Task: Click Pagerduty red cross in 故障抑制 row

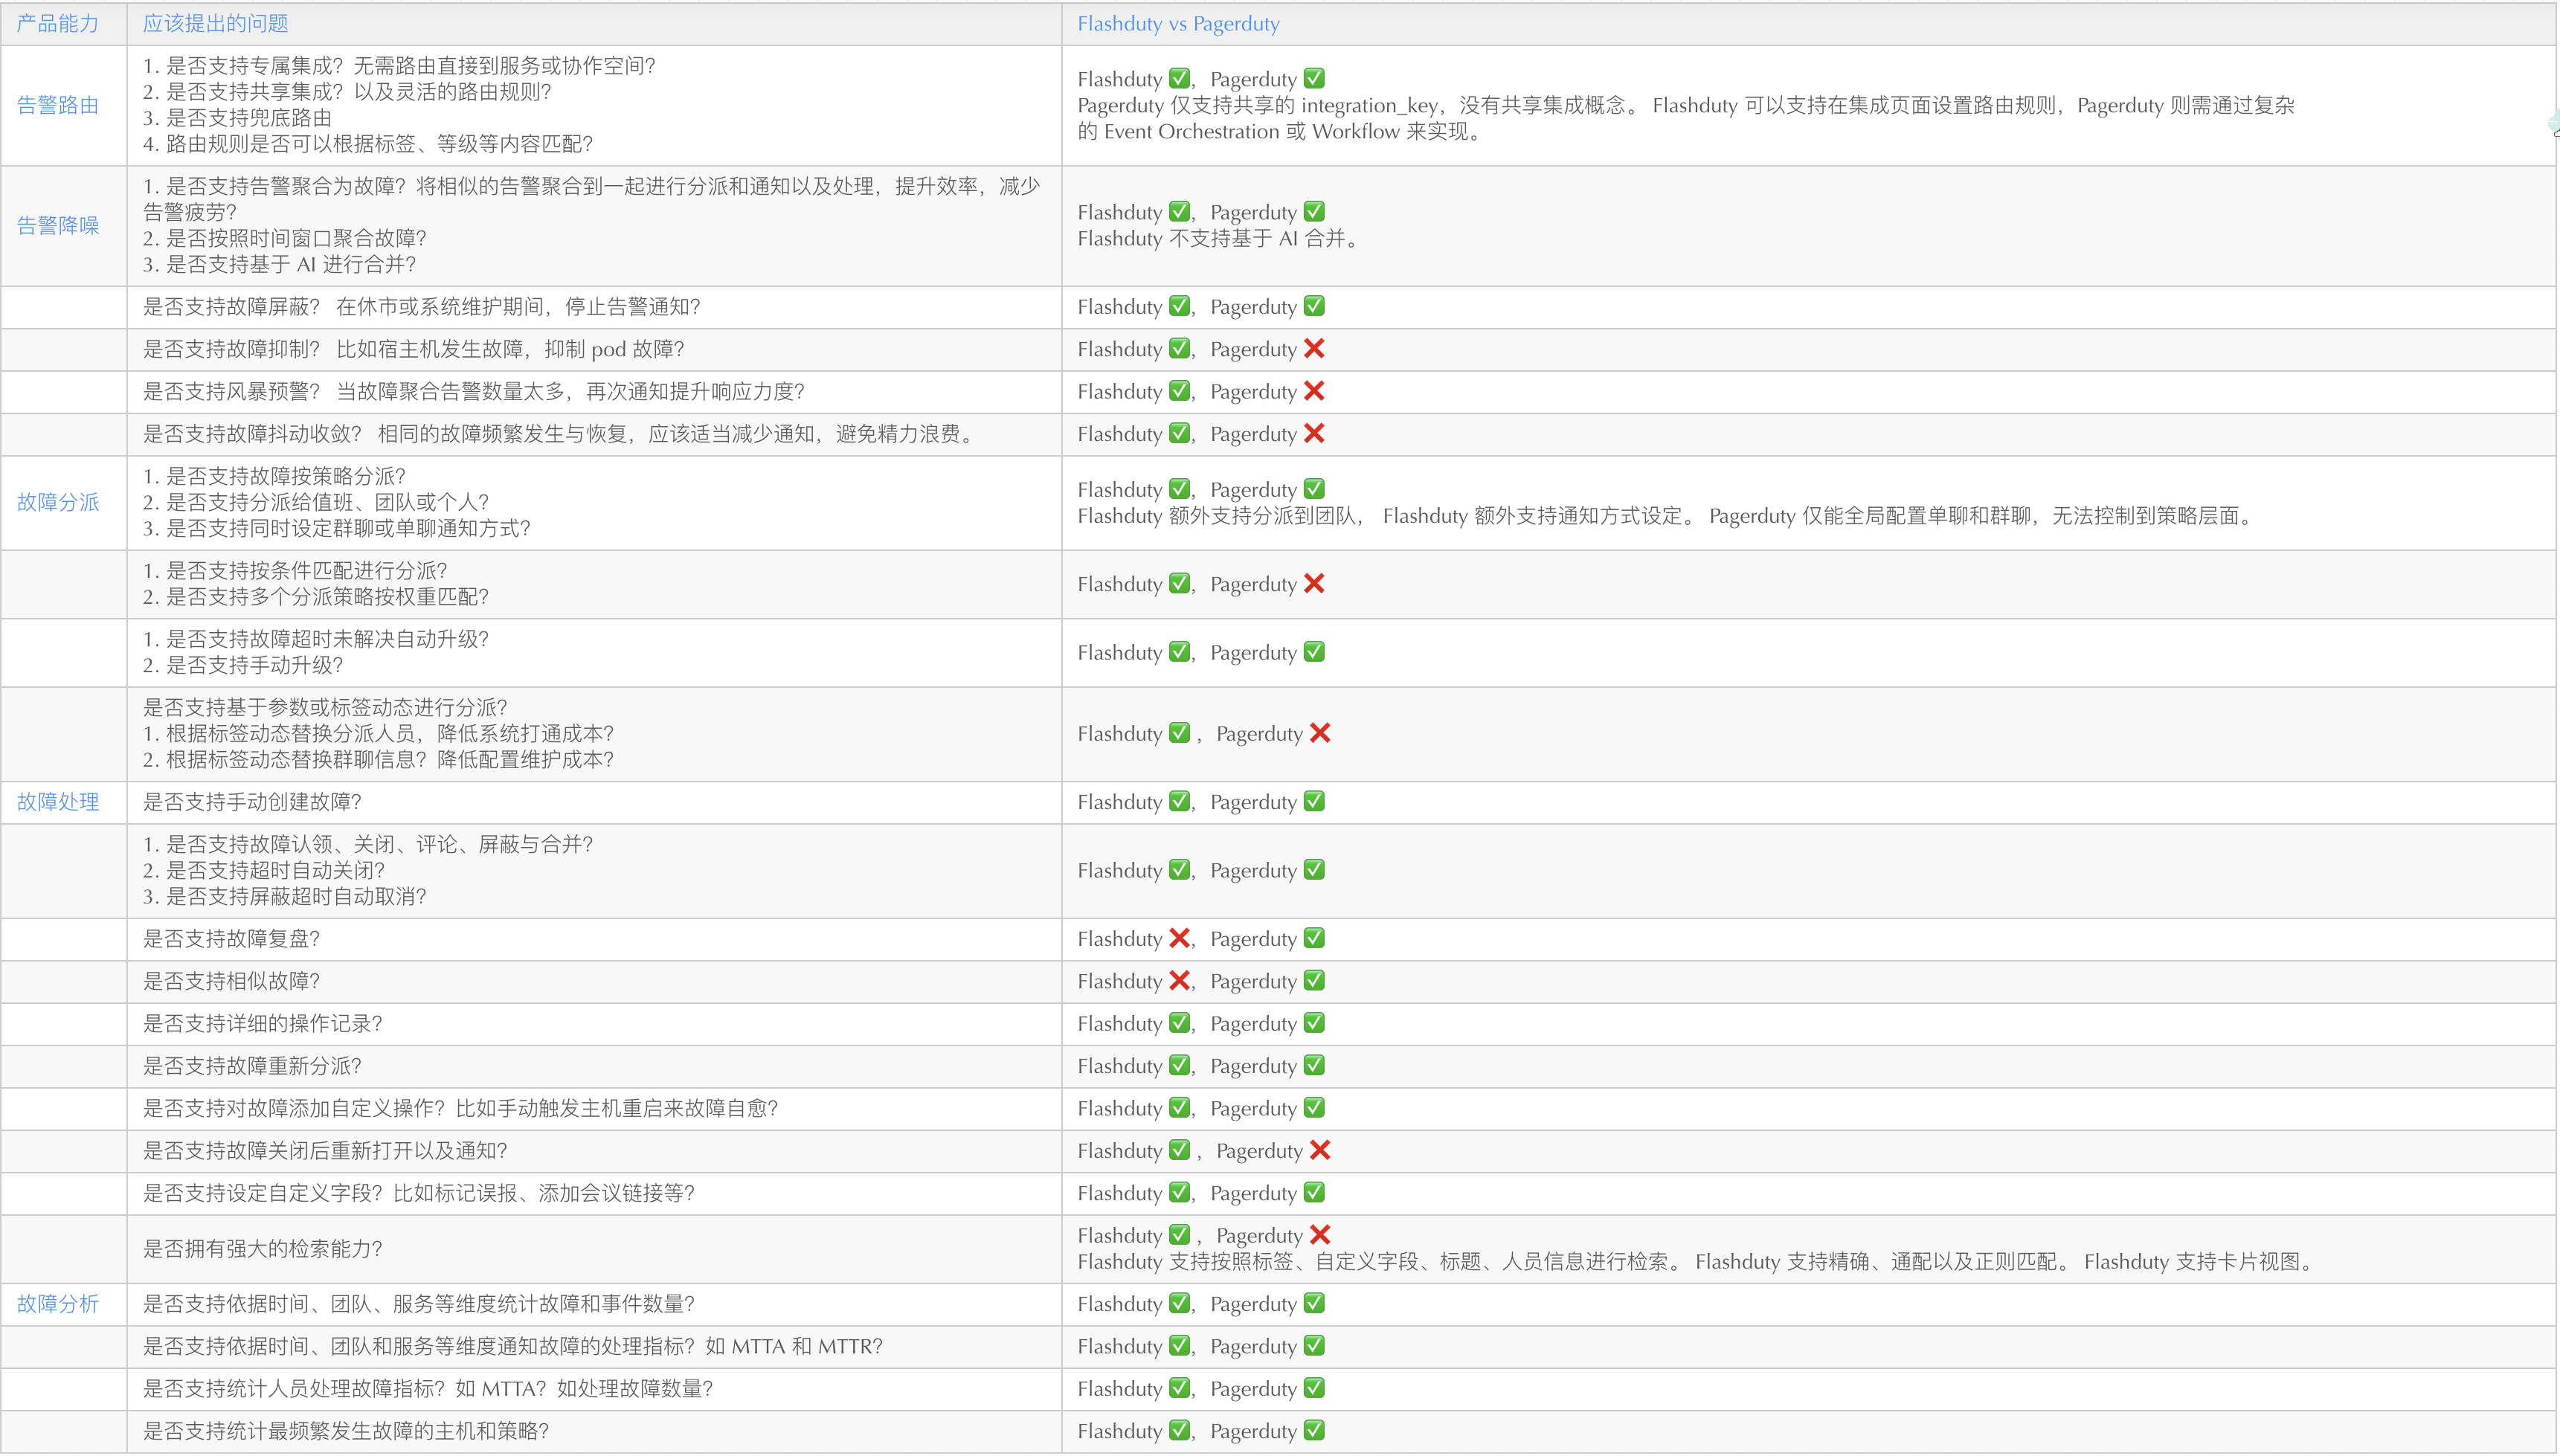Action: (x=1314, y=348)
